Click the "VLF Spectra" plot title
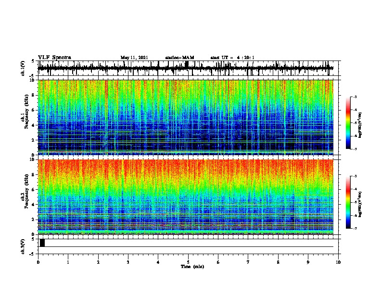Viewport: 381px width, 294px height. 54,58
